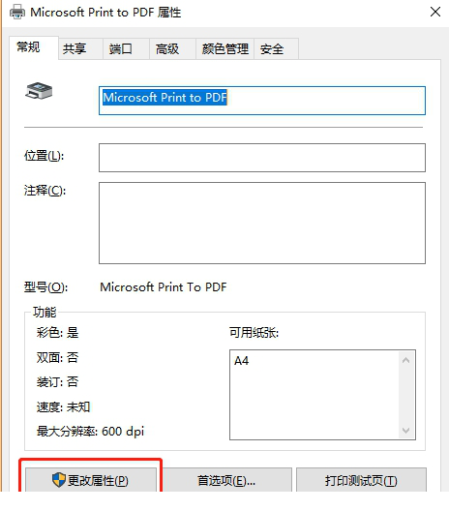Screen dimensions: 449x511
Task: Select A4 in available paper list
Action: point(242,361)
